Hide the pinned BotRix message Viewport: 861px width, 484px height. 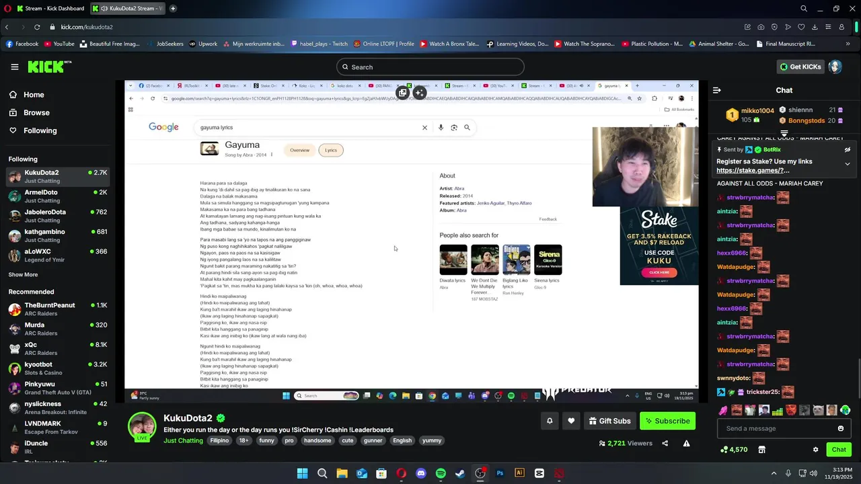pyautogui.click(x=847, y=150)
